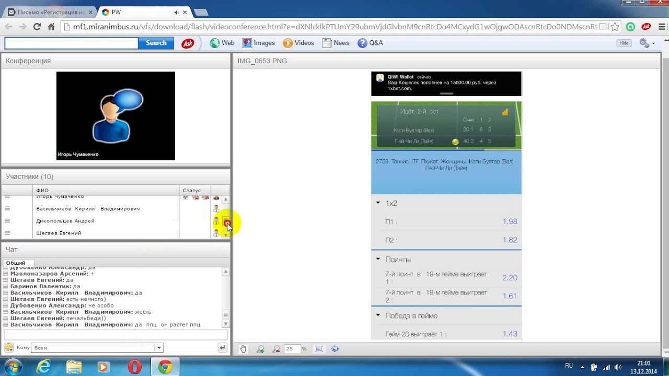Open Windows Explorer from the taskbar
The width and height of the screenshot is (669, 376).
(x=74, y=367)
